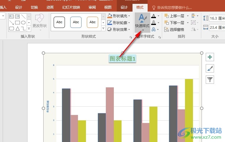Open 审阅 Review tab

[x=92, y=7]
